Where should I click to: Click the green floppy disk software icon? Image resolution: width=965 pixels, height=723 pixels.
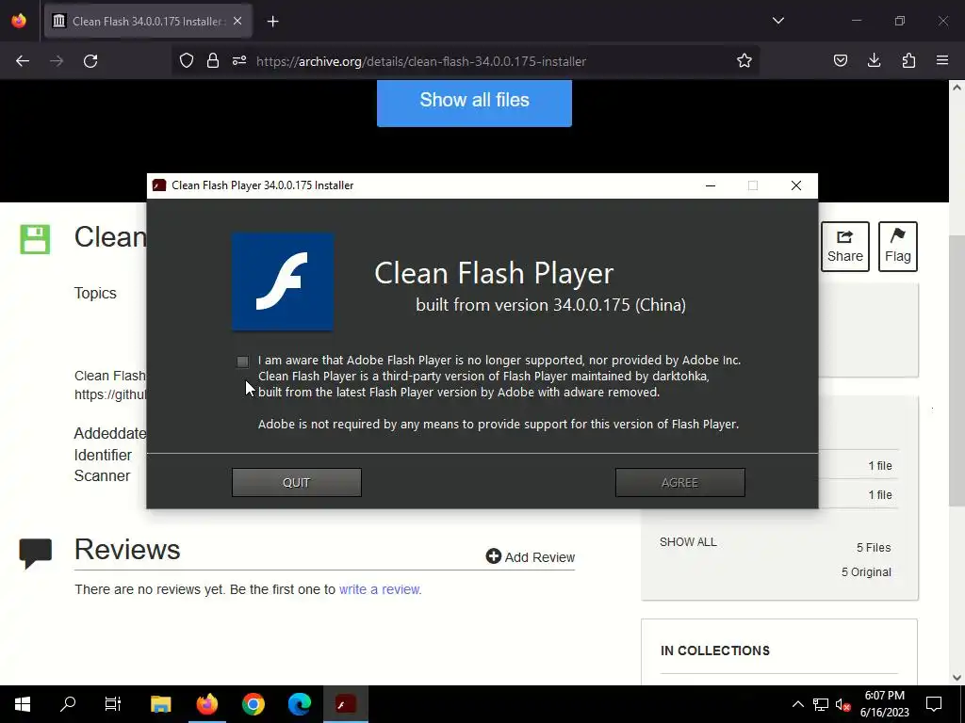tap(35, 239)
